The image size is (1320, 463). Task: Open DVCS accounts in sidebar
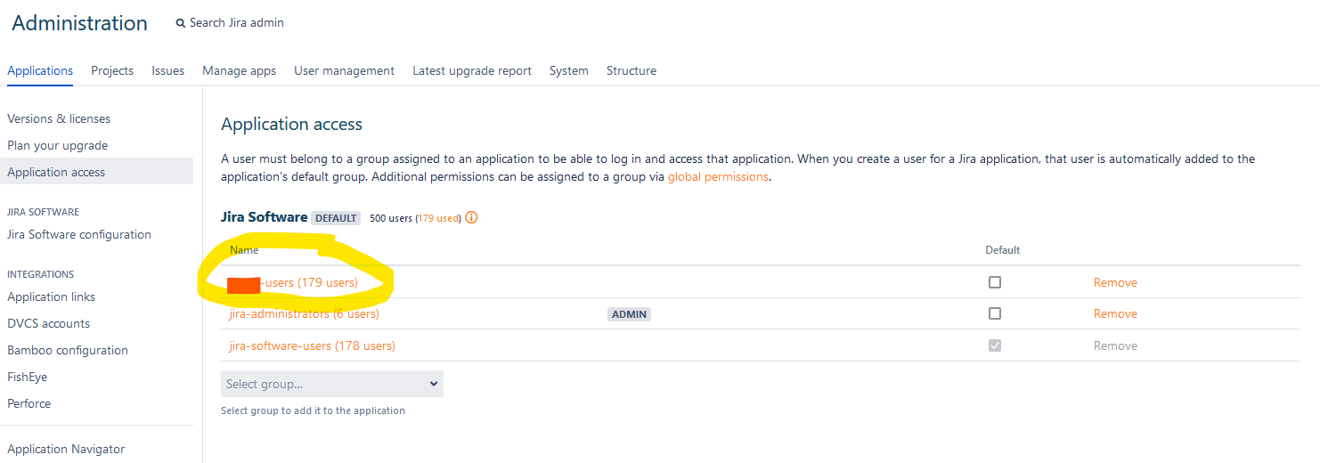[48, 323]
